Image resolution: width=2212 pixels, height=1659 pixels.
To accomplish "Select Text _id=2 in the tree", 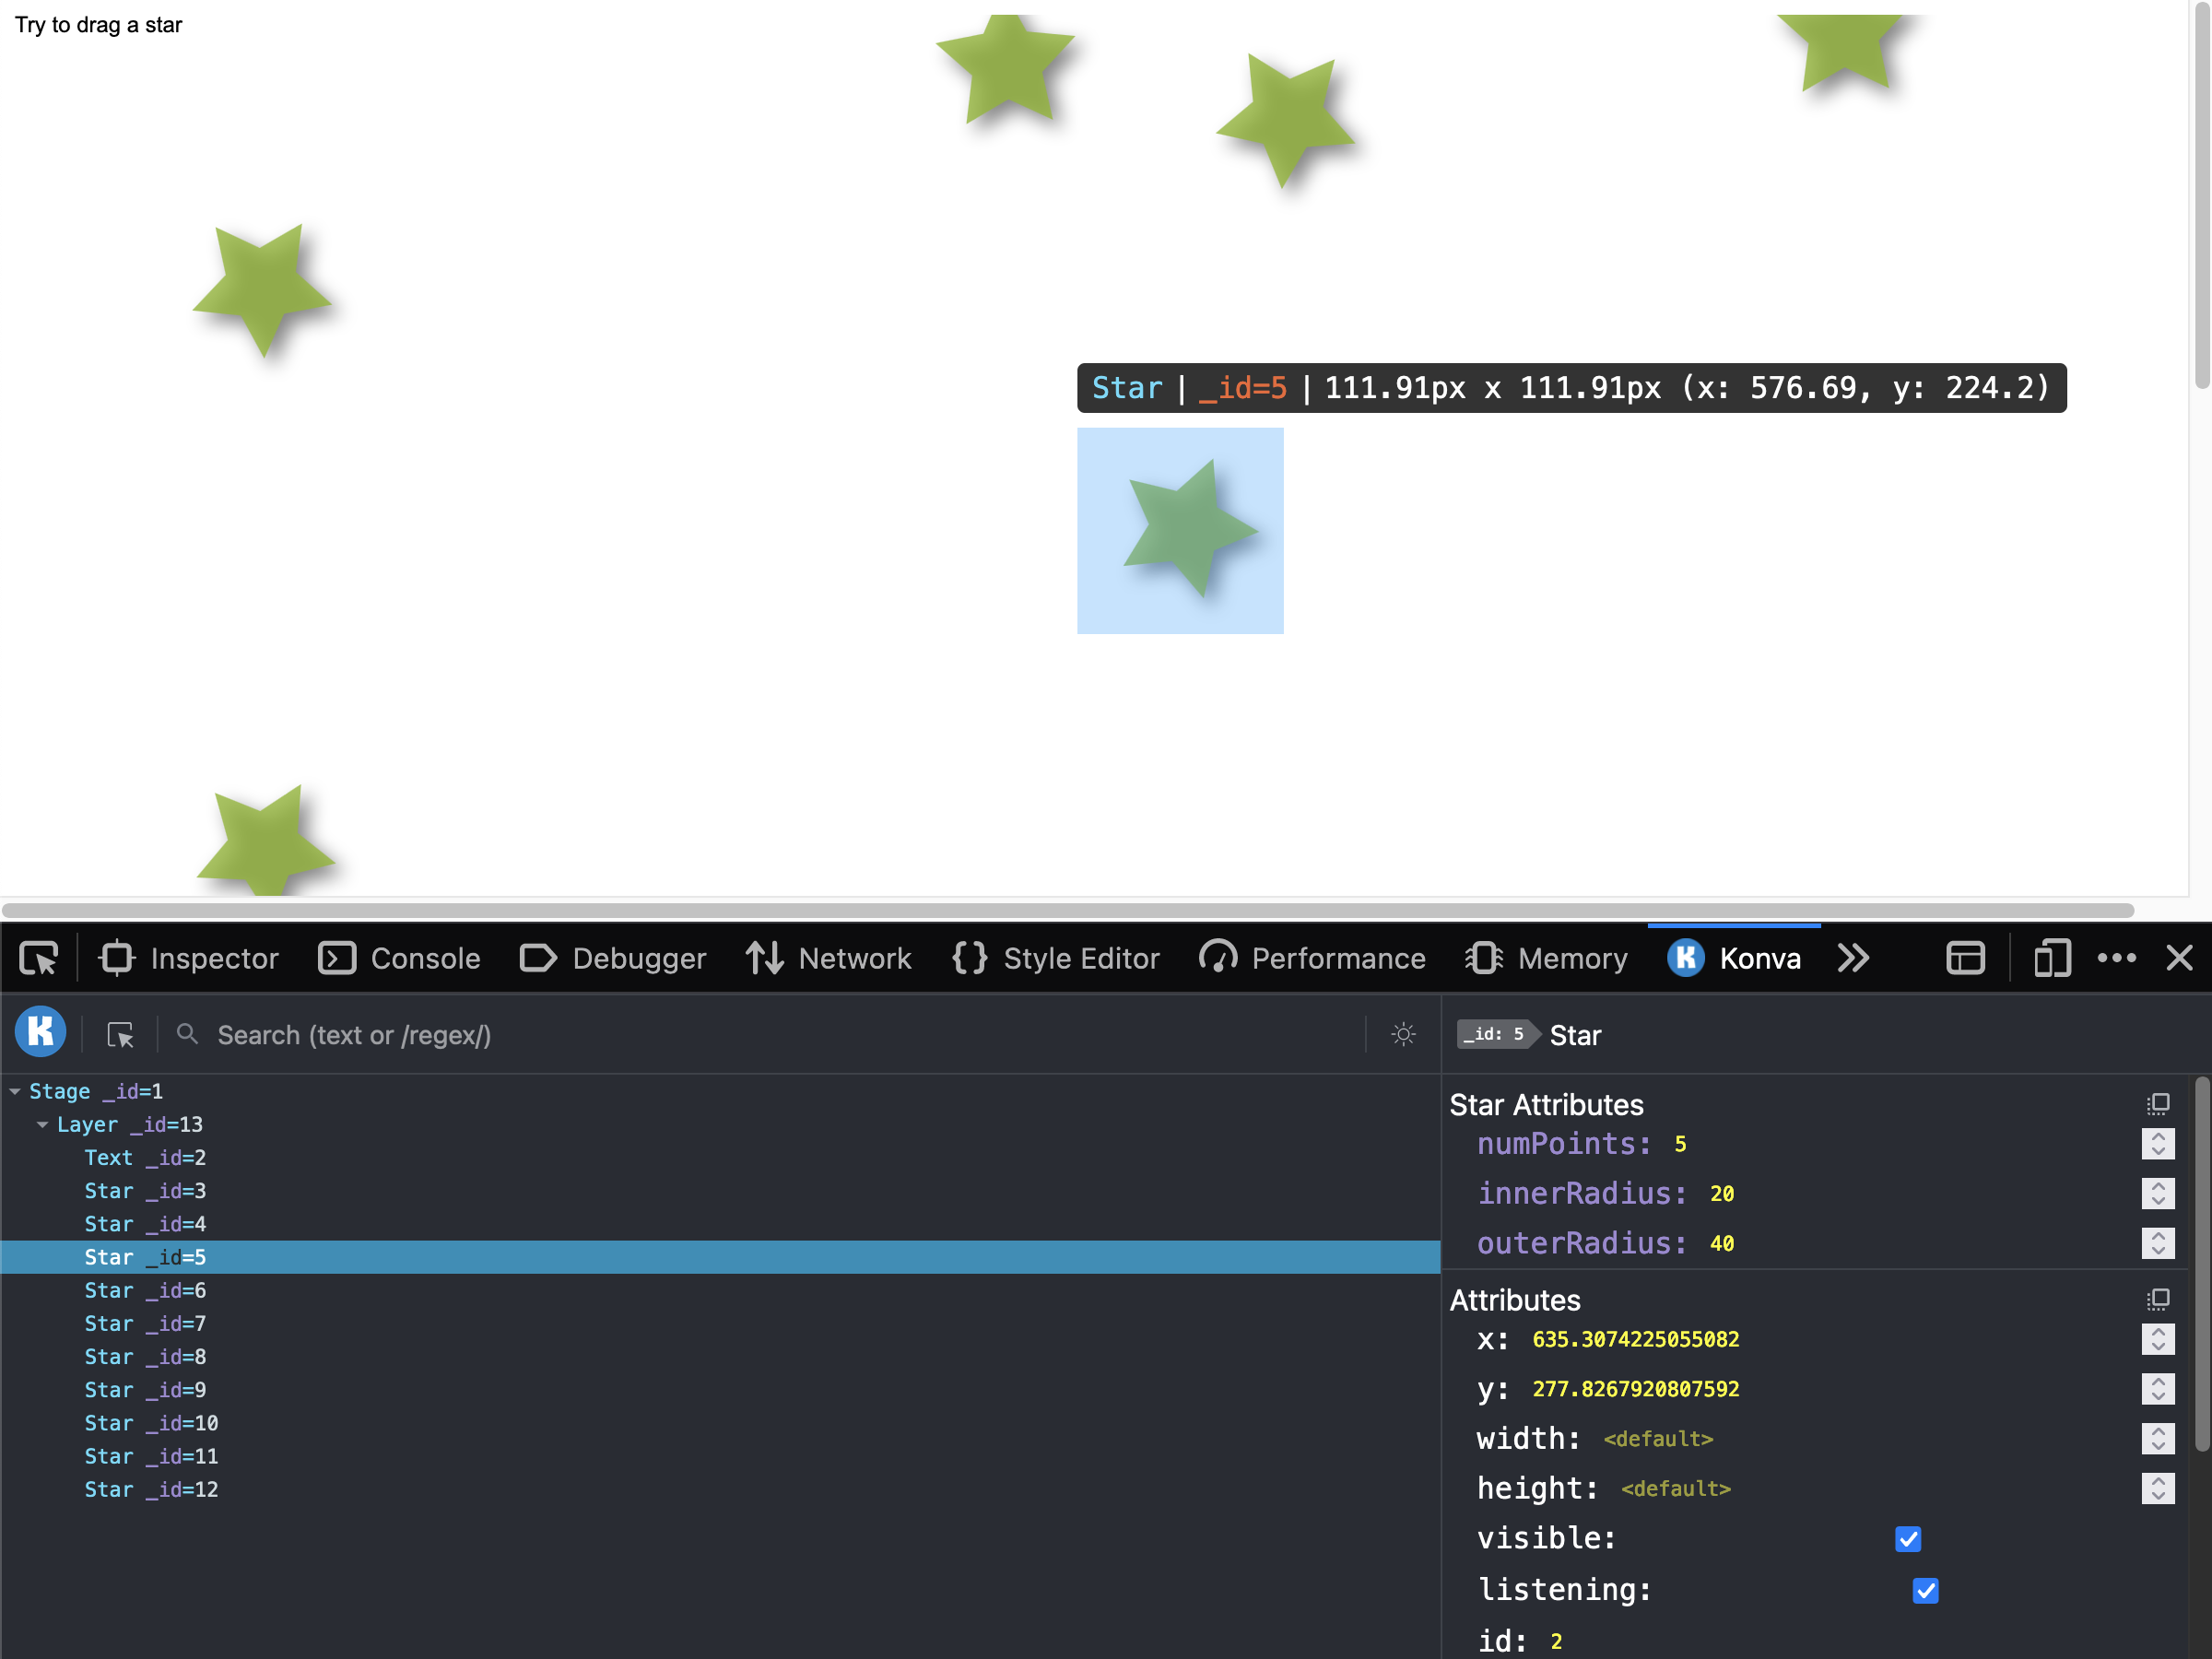I will tap(145, 1157).
